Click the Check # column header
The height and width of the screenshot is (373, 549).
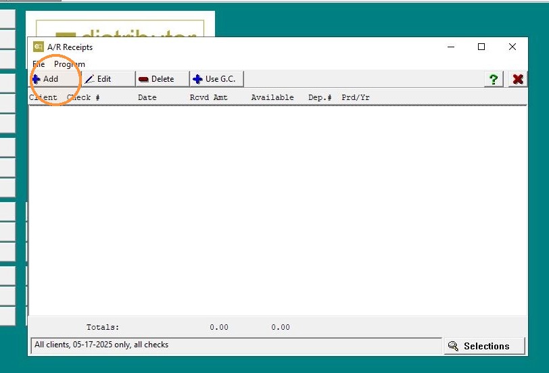point(83,97)
